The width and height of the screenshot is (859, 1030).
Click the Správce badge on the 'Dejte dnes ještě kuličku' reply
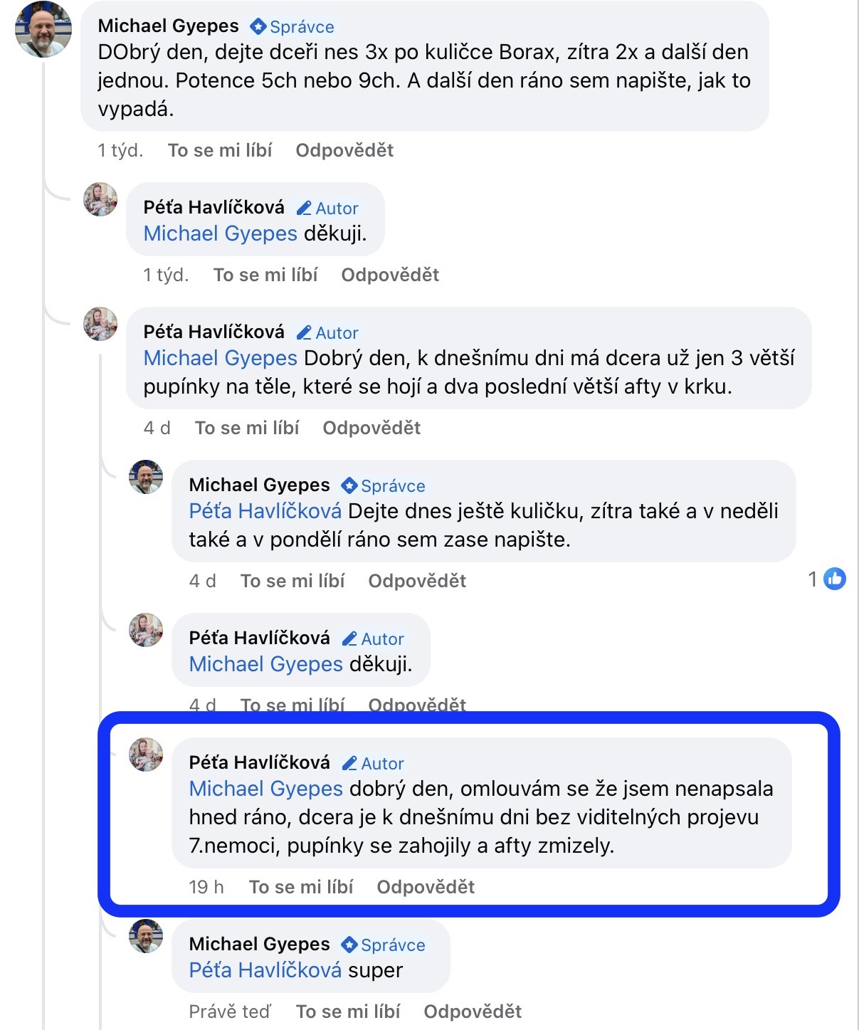(384, 485)
